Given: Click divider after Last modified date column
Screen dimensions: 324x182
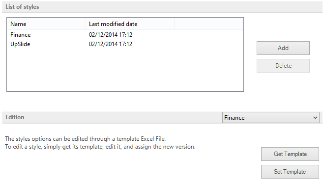Looking at the screenshot, I should click(x=175, y=24).
